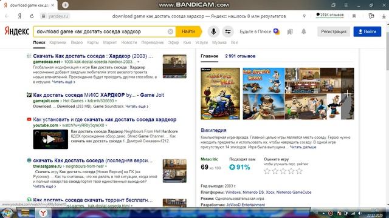The height and width of the screenshot is (218, 389).
Task: Open the 2 991 отзывов tab
Action: click(240, 56)
